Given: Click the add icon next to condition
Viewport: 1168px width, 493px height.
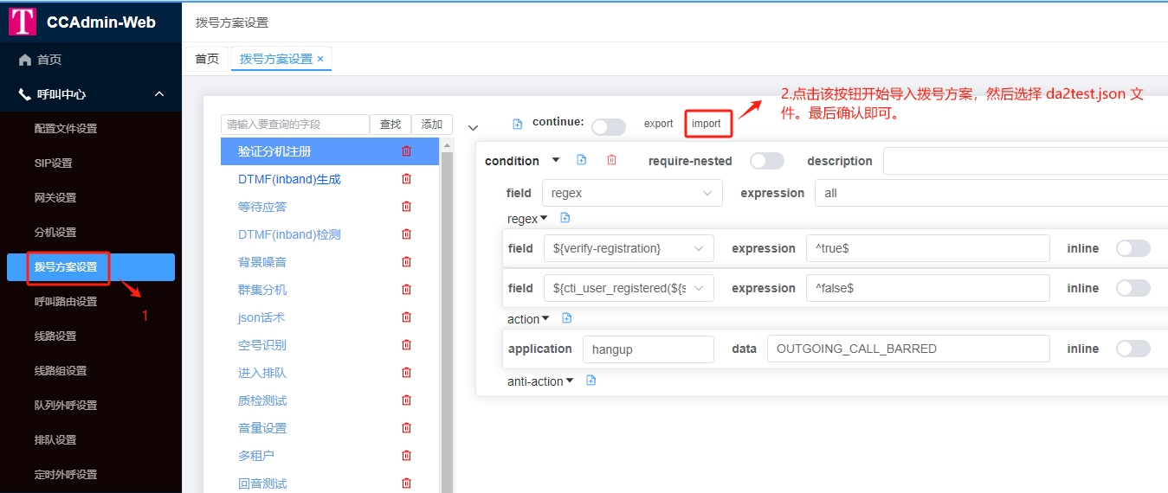Looking at the screenshot, I should click(582, 160).
